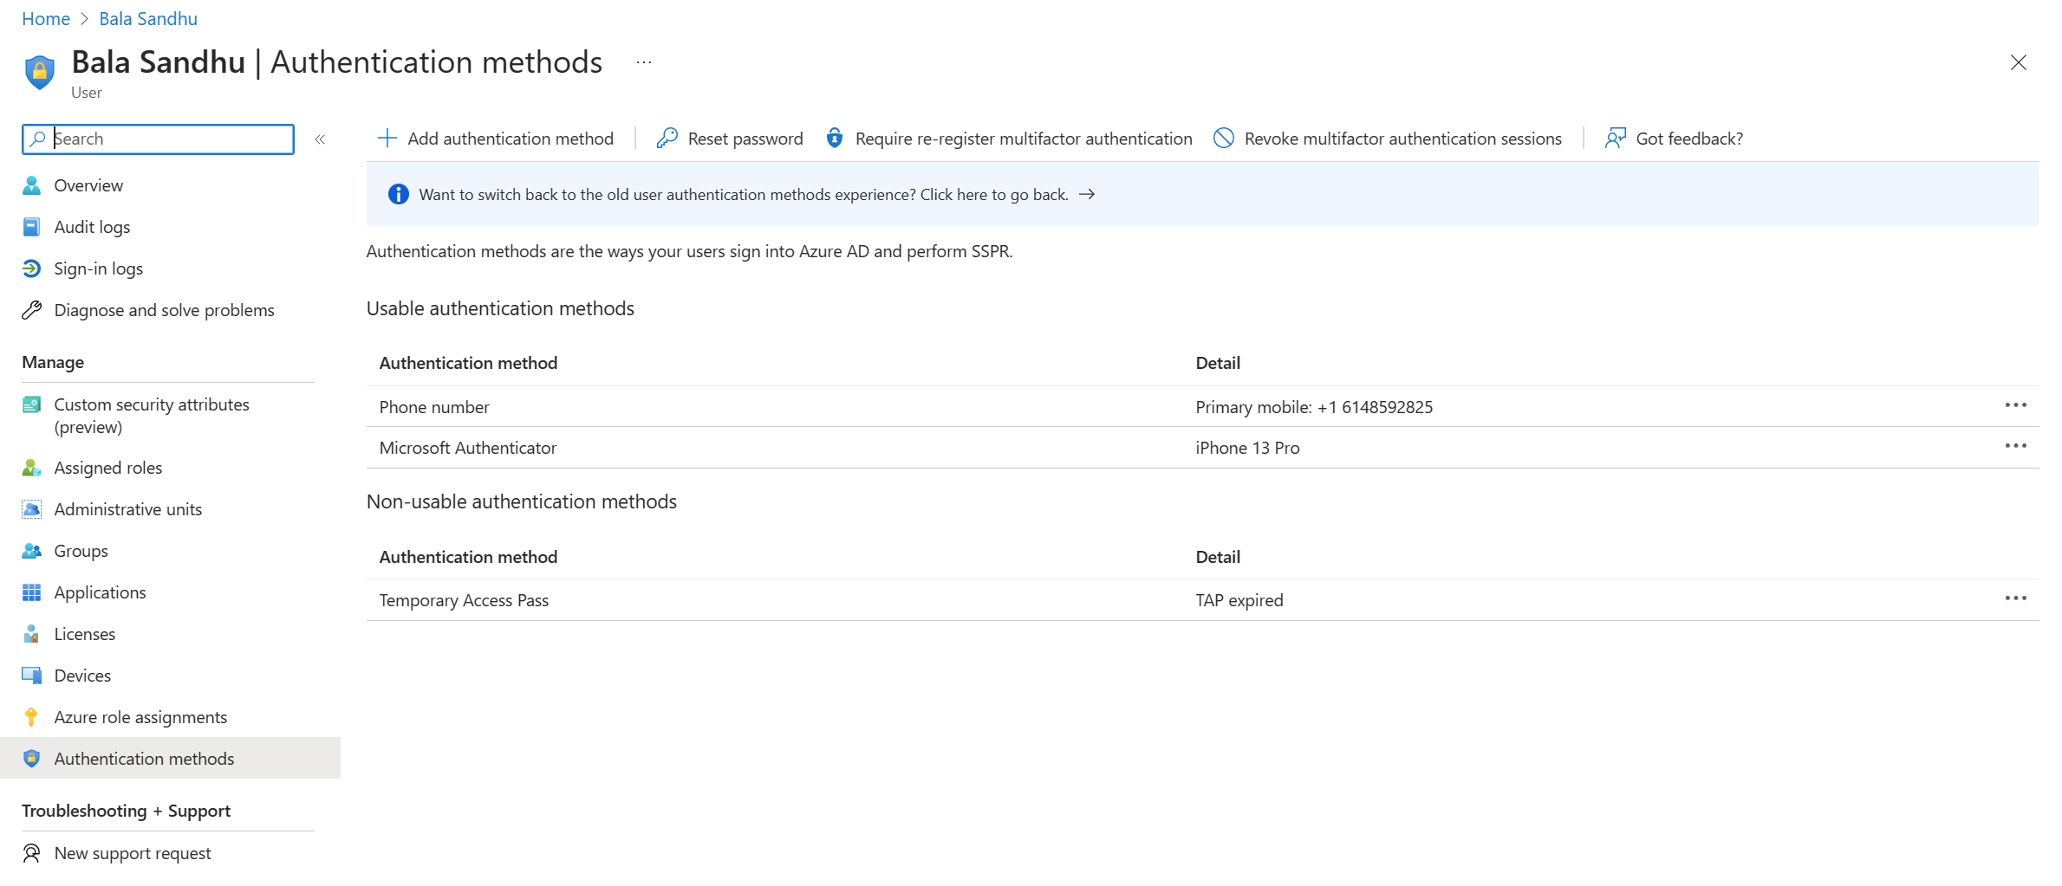
Task: Click the Diagnose and solve problems wrench icon
Action: (x=32, y=309)
